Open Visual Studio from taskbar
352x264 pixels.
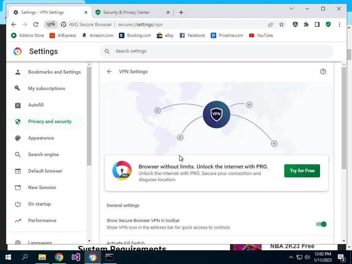click(76, 257)
